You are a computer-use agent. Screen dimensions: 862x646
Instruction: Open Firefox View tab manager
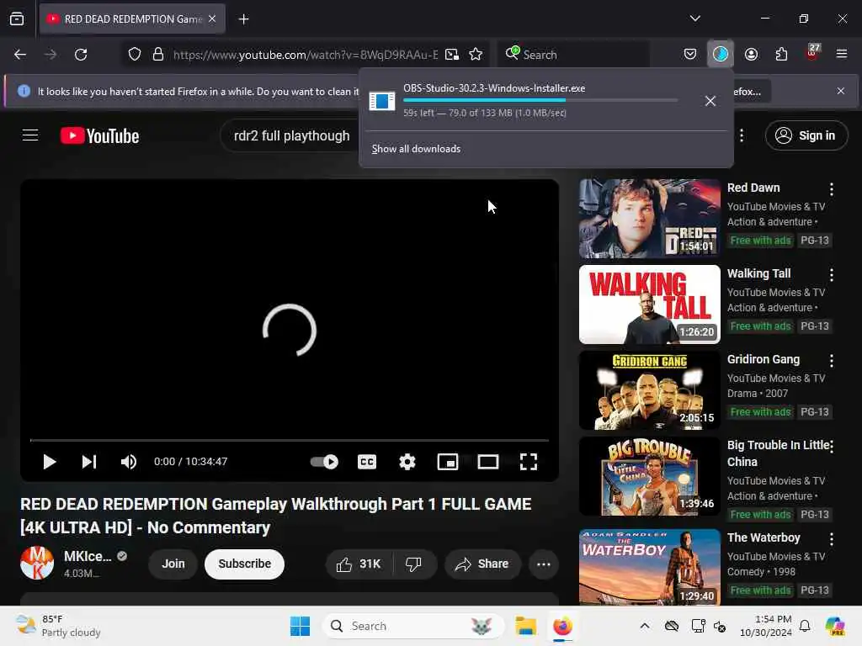click(17, 19)
